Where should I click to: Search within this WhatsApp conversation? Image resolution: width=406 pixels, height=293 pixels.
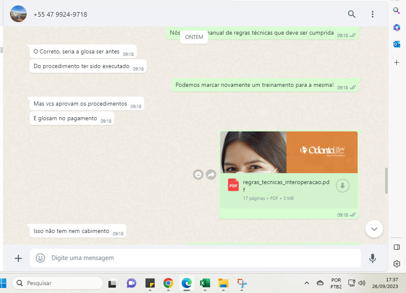(x=351, y=14)
